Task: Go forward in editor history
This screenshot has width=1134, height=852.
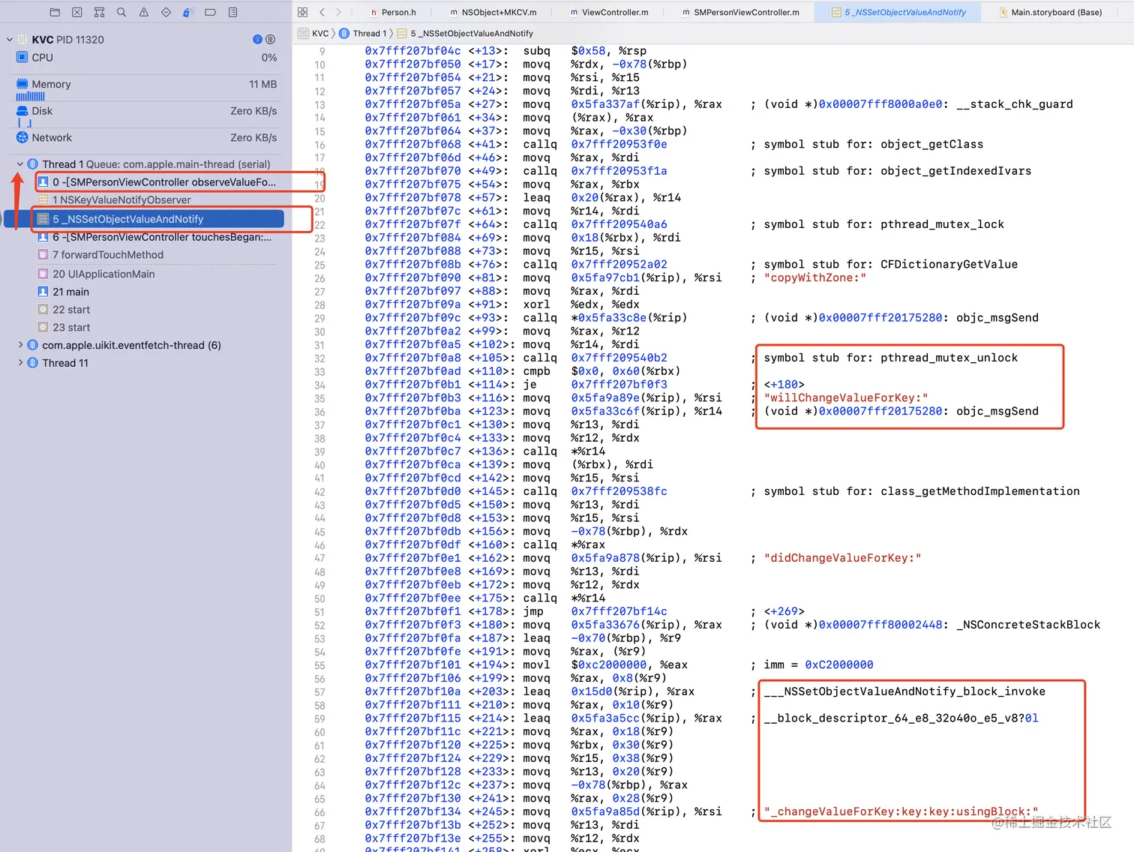Action: (x=338, y=12)
